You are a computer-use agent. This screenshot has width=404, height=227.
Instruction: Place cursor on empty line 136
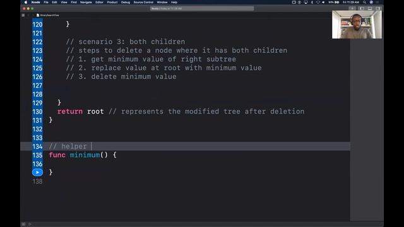197,164
